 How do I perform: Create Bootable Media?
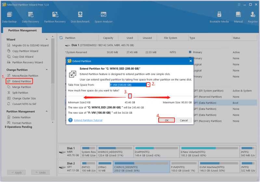[x=219, y=17]
